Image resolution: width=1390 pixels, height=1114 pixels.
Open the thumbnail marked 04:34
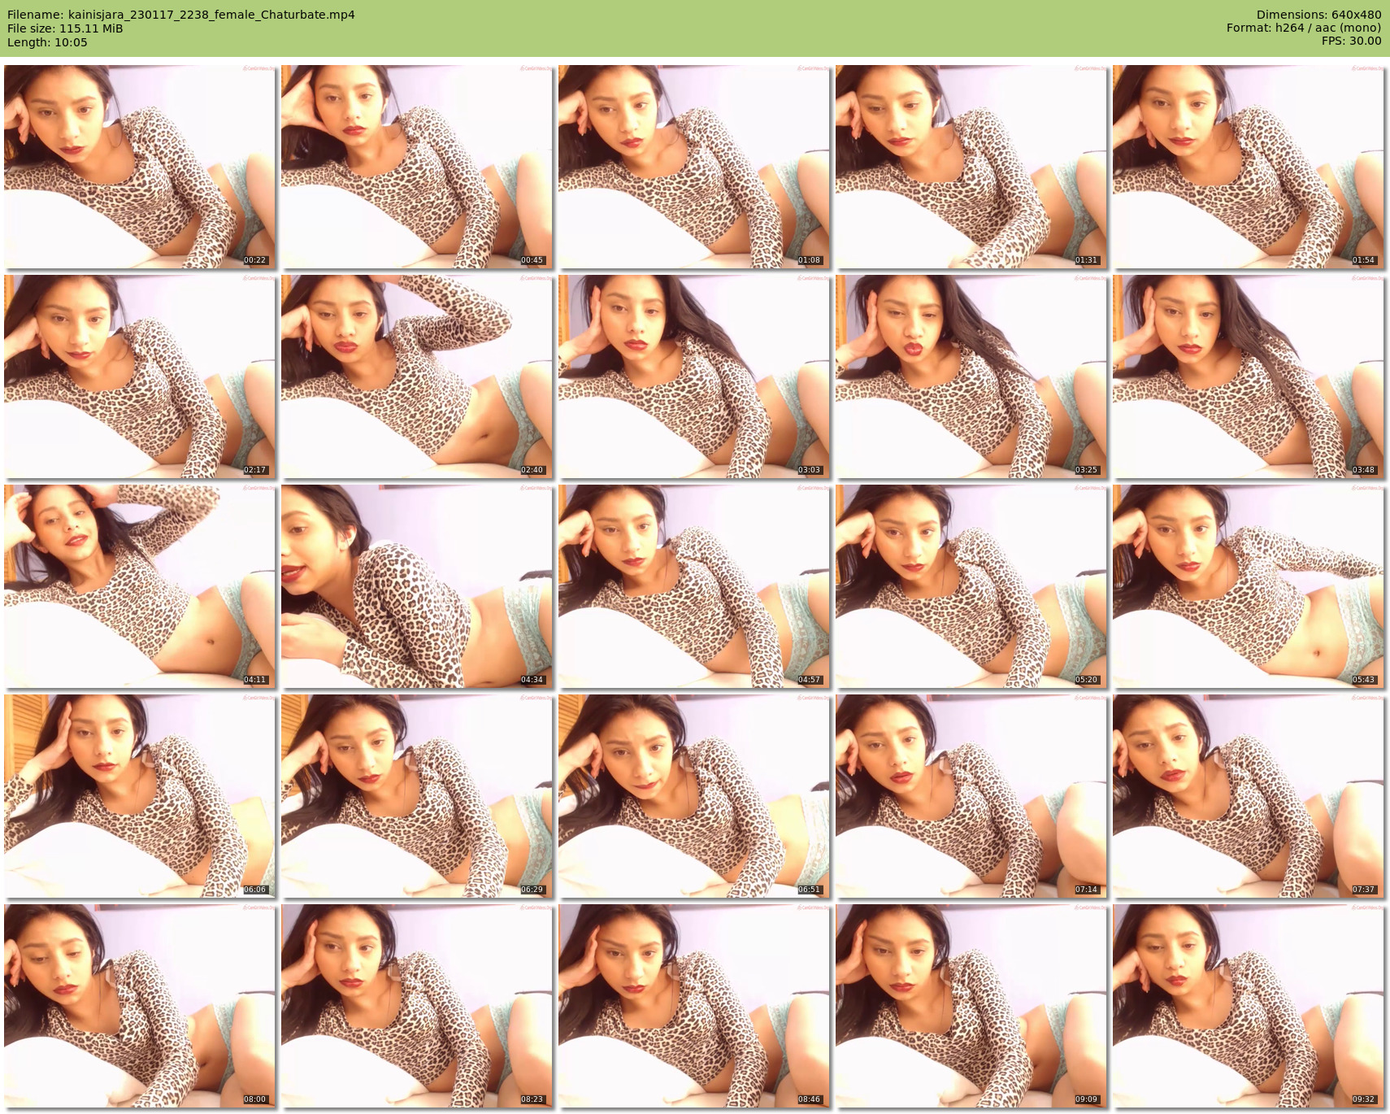pyautogui.click(x=417, y=586)
